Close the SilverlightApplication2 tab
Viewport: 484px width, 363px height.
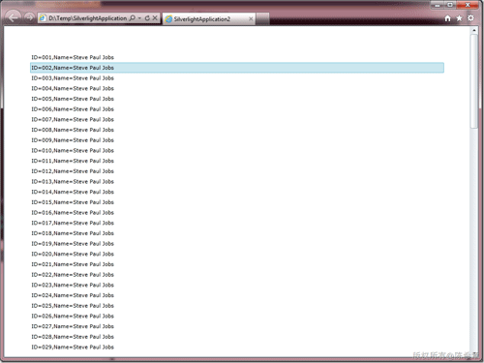pos(251,19)
